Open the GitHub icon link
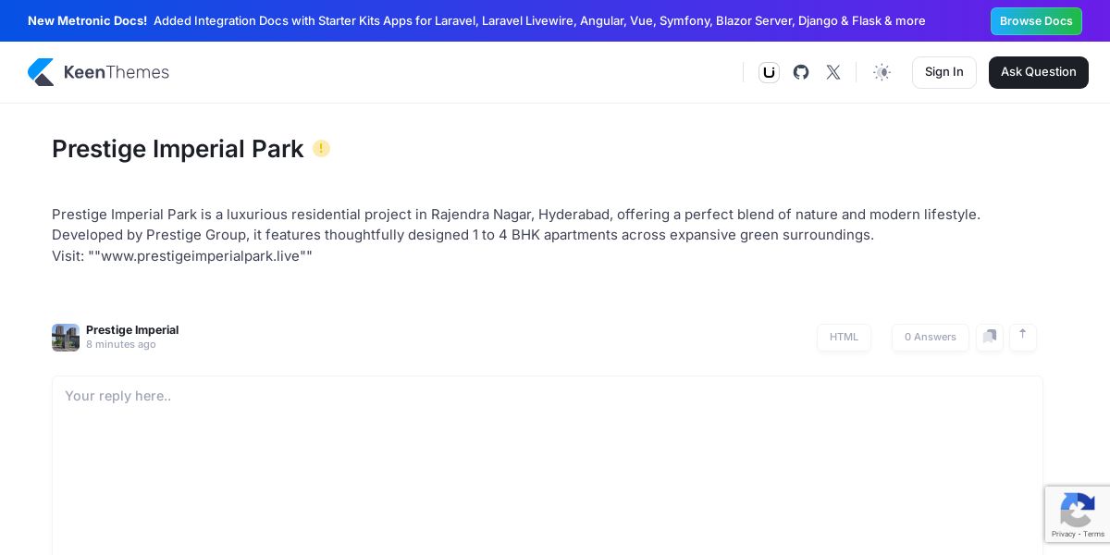The image size is (1110, 555). tap(801, 72)
